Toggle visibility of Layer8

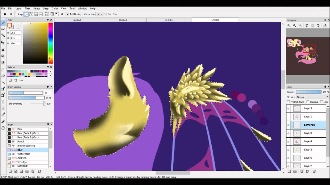tap(288, 133)
